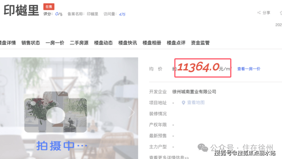View the 楼盘点评 tab
The width and height of the screenshot is (282, 159).
pyautogui.click(x=176, y=43)
